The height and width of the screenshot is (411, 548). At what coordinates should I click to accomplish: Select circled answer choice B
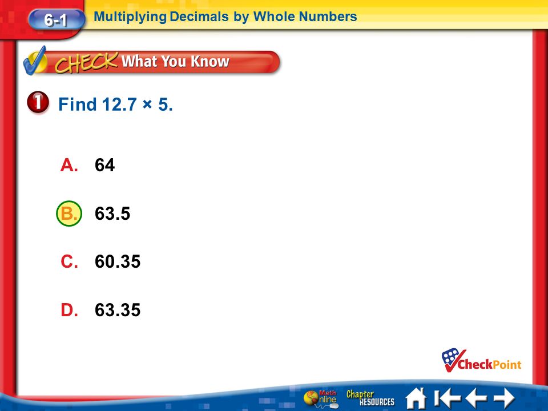69,213
